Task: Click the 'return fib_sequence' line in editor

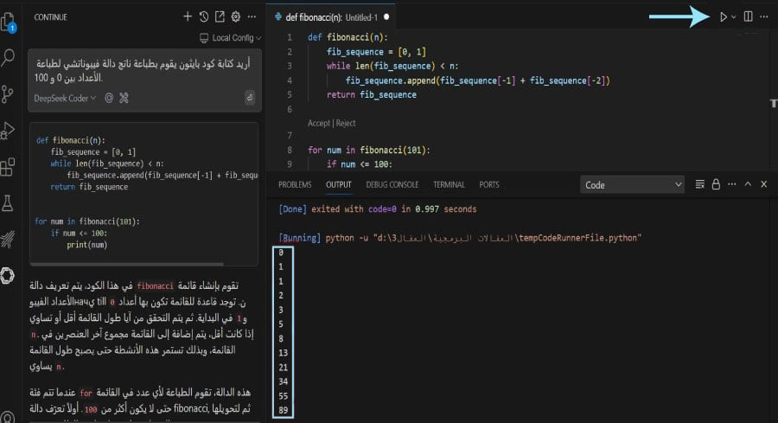Action: [x=371, y=95]
